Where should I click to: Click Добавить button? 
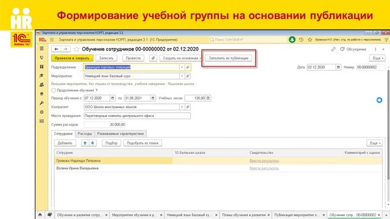pyautogui.click(x=65, y=143)
